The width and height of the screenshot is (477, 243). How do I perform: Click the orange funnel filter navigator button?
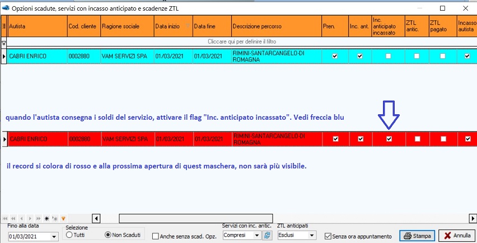click(x=63, y=218)
